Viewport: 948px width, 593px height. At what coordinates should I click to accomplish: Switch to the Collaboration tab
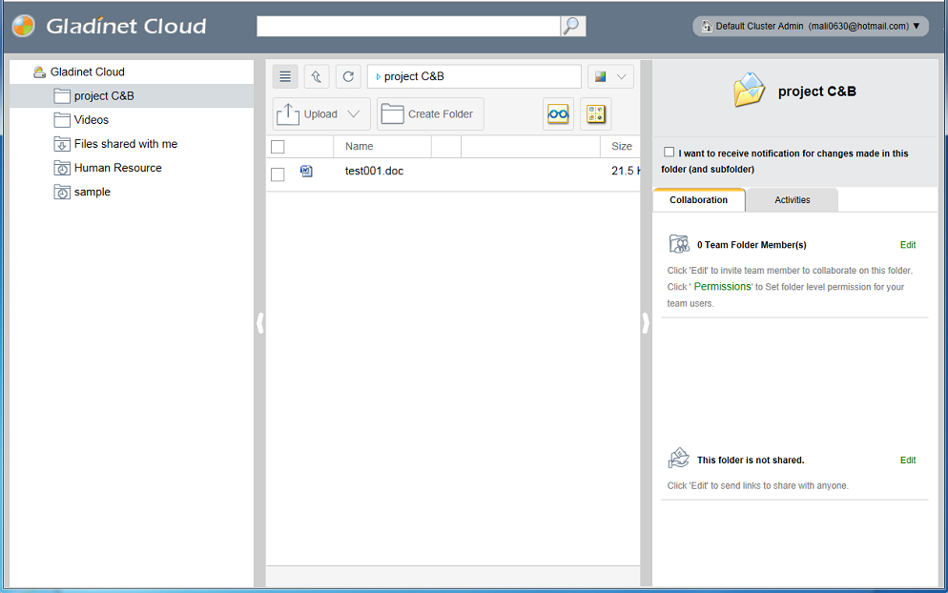pyautogui.click(x=699, y=200)
